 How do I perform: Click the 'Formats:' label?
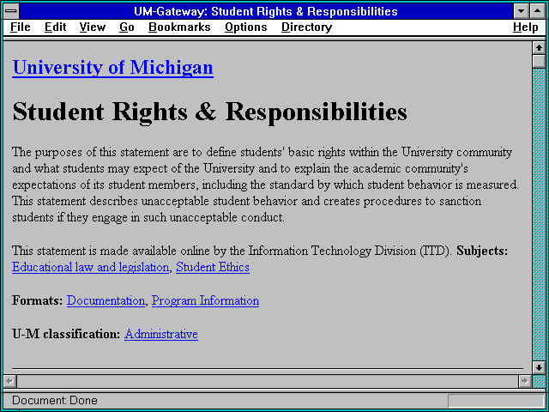tap(38, 300)
